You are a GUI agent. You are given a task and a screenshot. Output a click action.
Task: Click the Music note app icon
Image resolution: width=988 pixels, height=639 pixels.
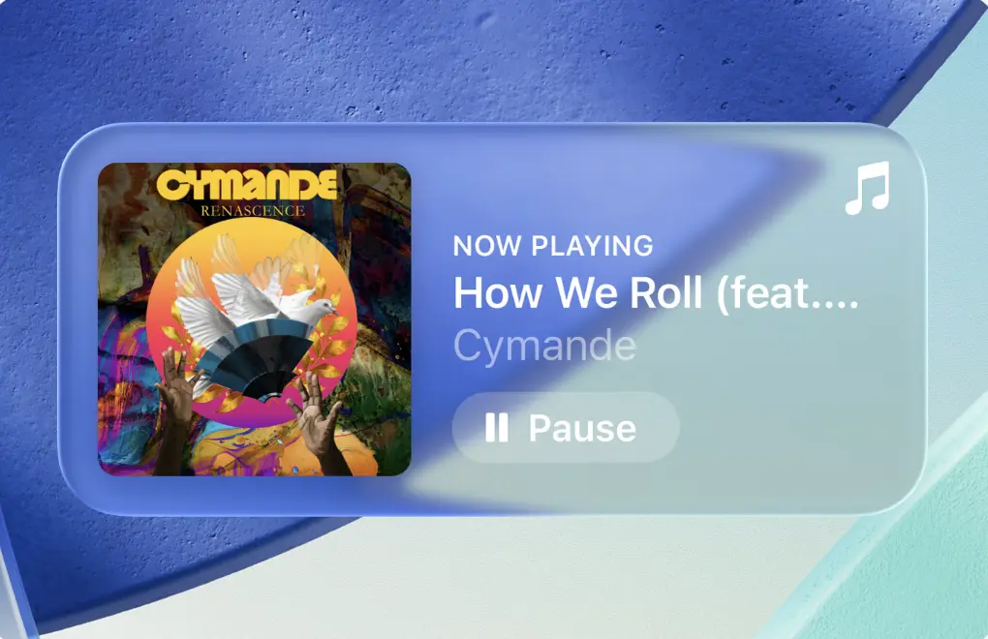tap(868, 188)
